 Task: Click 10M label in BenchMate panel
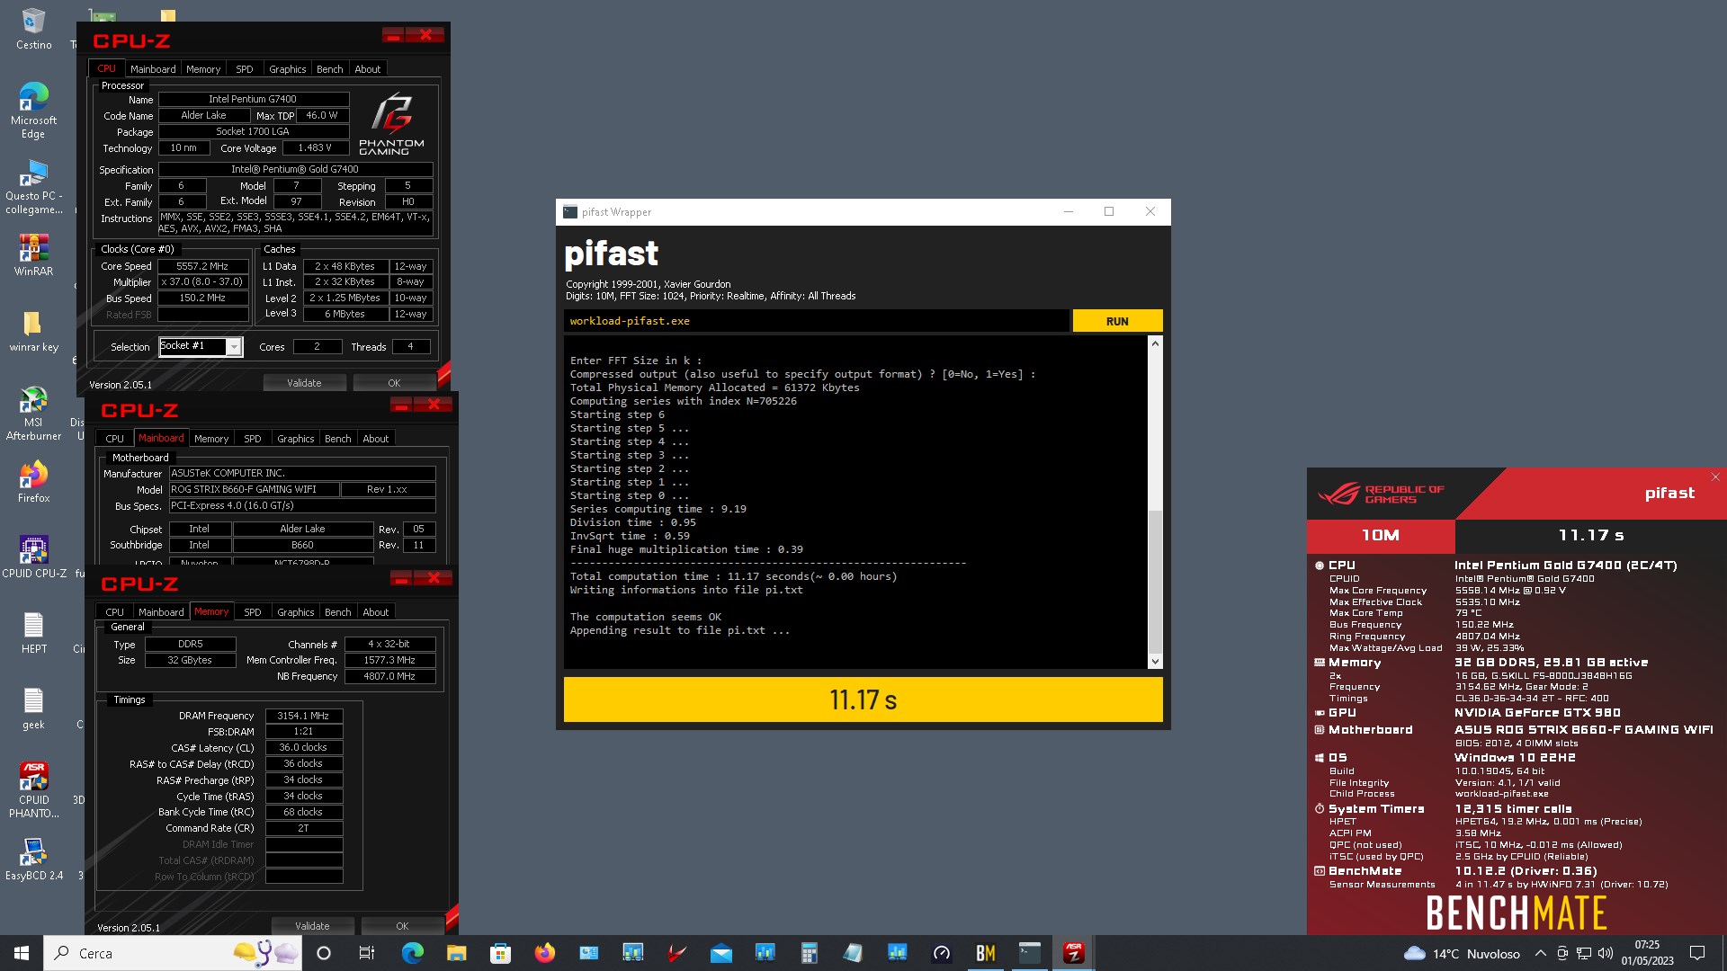coord(1380,536)
